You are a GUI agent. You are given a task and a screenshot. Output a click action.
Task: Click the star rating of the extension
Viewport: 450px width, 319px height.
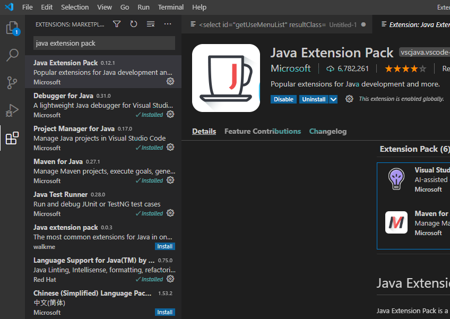coord(405,68)
